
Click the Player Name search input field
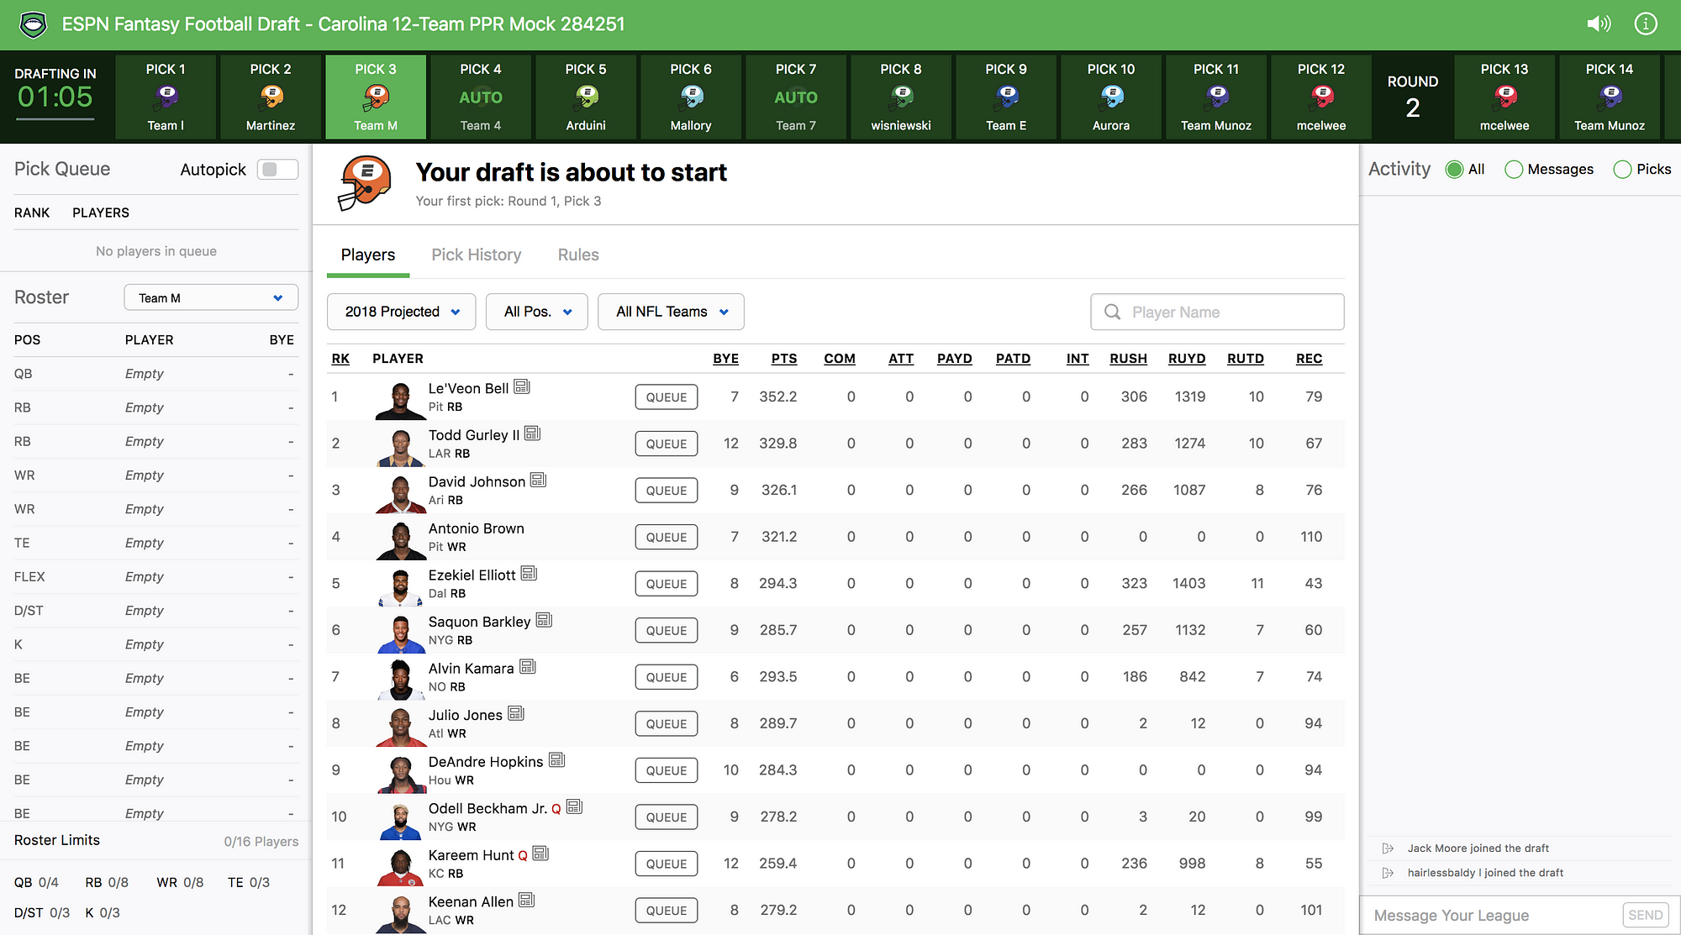point(1217,311)
